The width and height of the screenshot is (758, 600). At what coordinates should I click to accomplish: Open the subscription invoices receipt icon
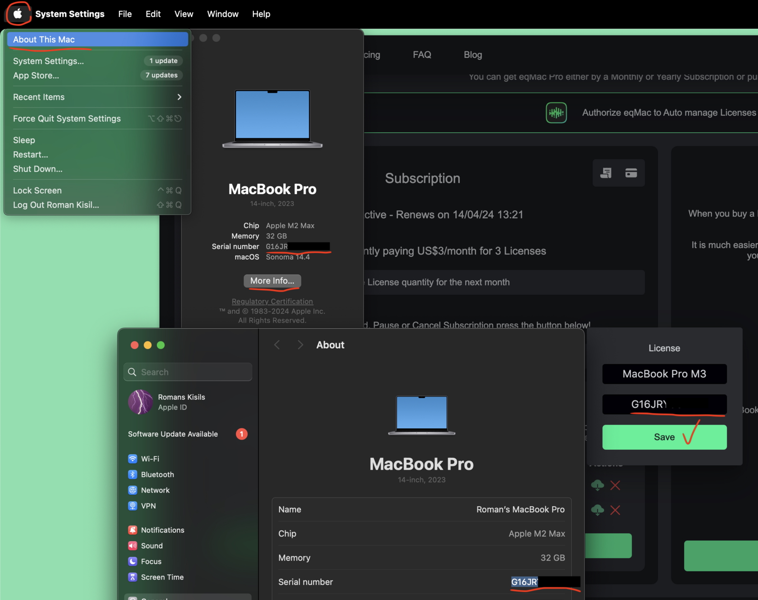tap(606, 173)
